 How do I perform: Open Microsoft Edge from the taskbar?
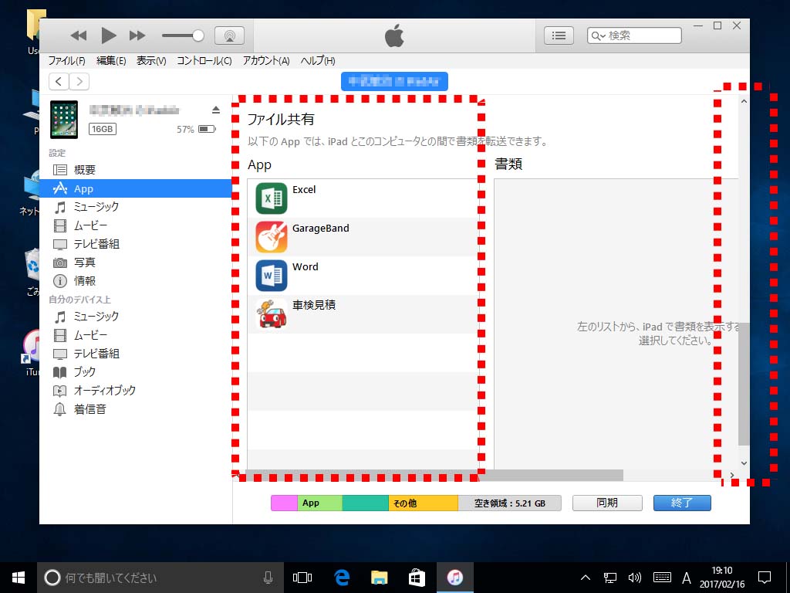pyautogui.click(x=342, y=577)
